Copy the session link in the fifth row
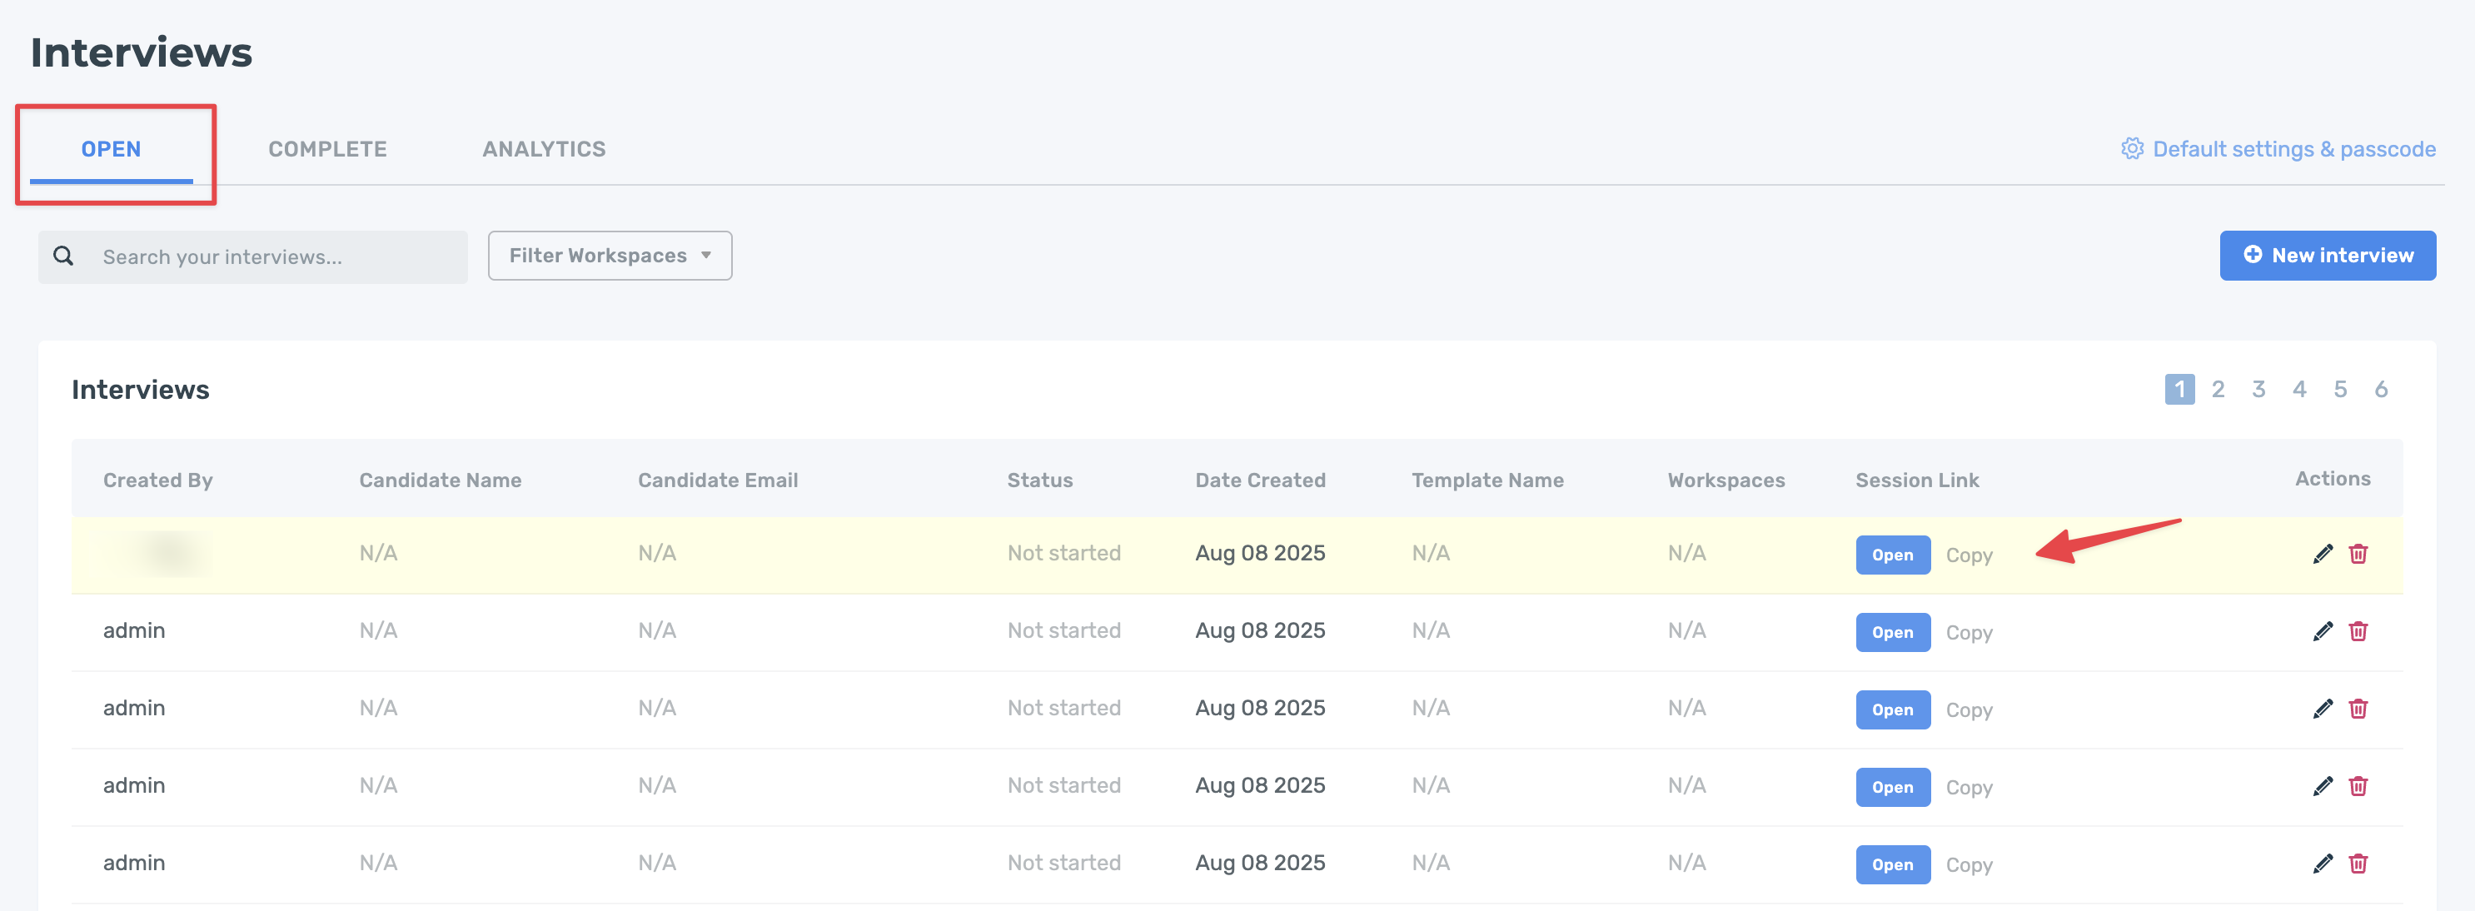Image resolution: width=2475 pixels, height=911 pixels. pos(1969,865)
